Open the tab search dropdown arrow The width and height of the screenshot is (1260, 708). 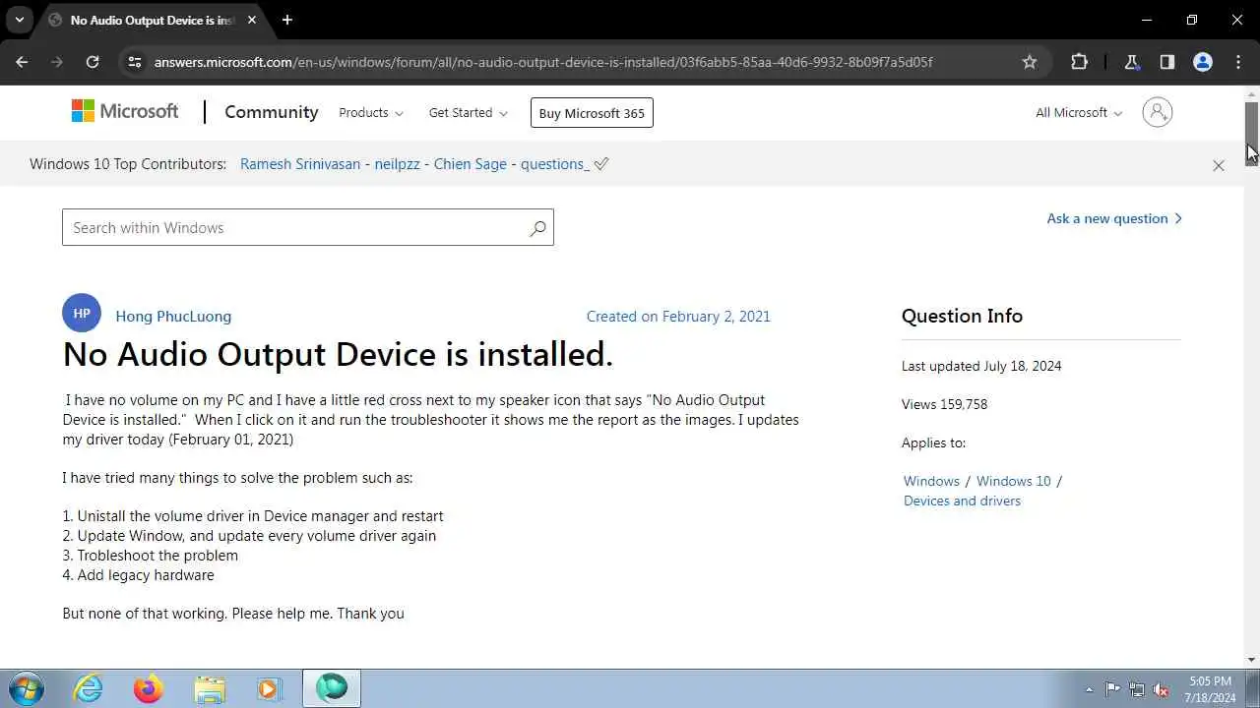tap(19, 20)
